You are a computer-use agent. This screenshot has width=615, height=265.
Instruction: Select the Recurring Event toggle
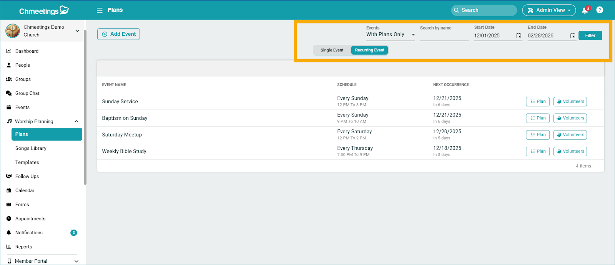(369, 50)
